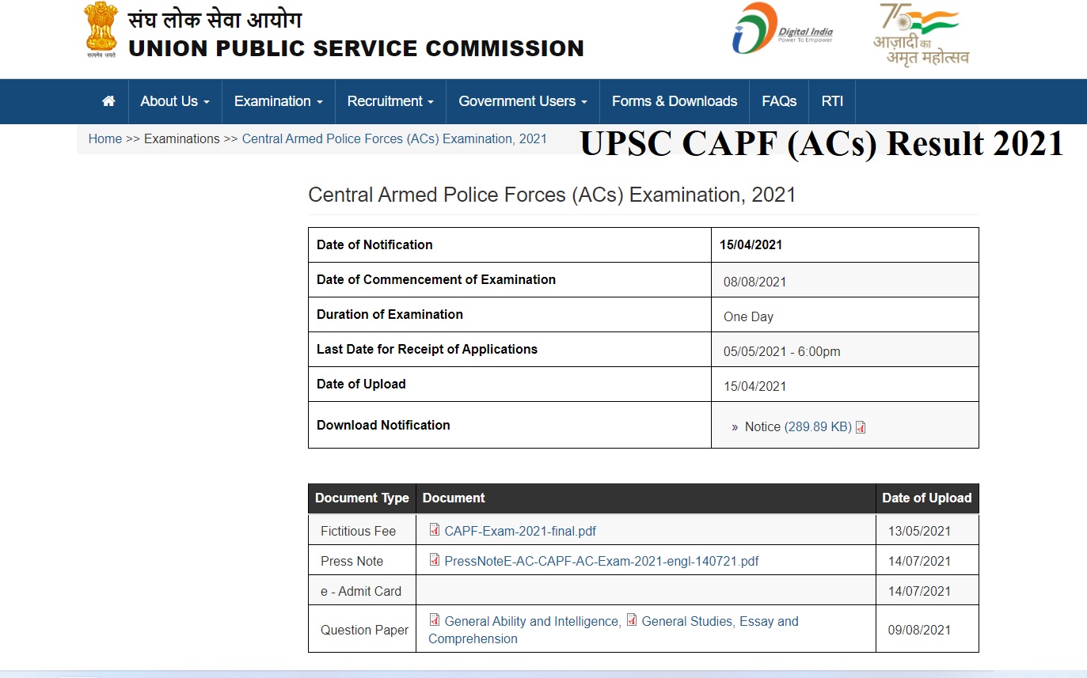The width and height of the screenshot is (1087, 678).
Task: Open the Digital India logo
Action: 783,28
